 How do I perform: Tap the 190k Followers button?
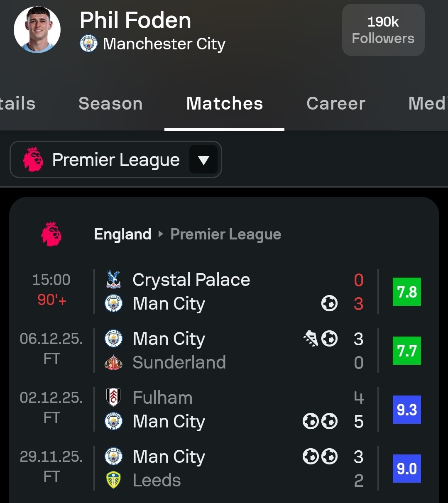click(383, 30)
